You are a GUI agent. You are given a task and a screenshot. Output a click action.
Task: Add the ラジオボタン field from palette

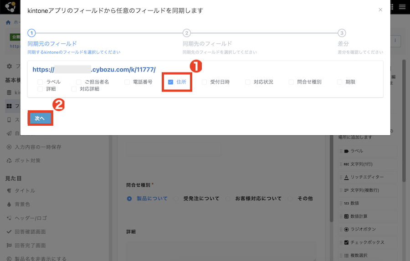click(368, 229)
